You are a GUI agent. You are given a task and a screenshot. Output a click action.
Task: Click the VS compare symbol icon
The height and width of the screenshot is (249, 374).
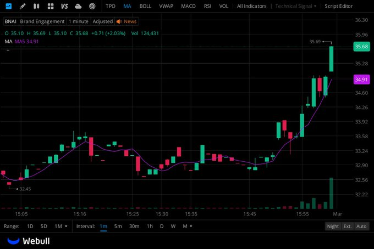pos(64,6)
